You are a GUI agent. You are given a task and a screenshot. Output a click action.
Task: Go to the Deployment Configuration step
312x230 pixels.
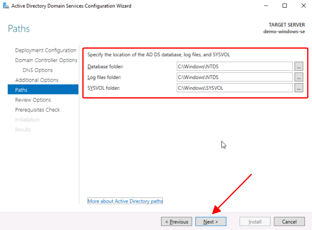click(46, 50)
